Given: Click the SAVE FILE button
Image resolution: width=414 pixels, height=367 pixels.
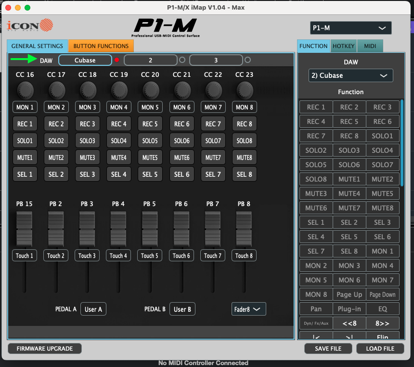Looking at the screenshot, I should 328,349.
